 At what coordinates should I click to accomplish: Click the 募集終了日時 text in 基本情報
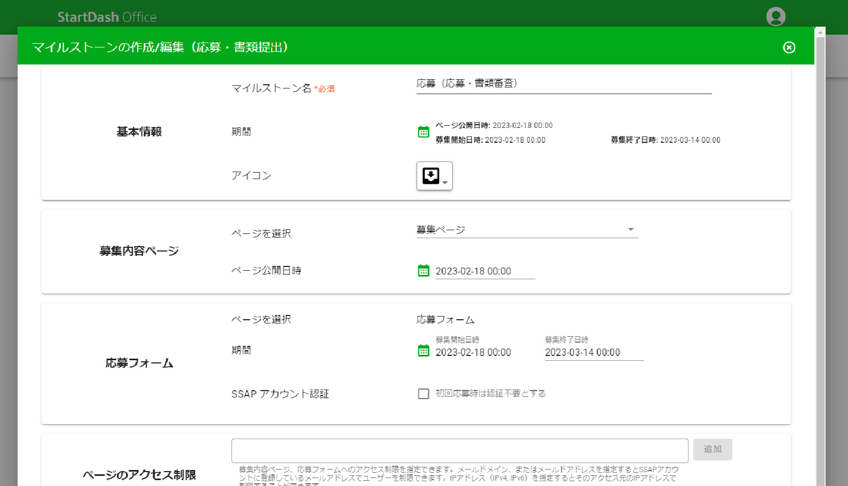(x=666, y=140)
